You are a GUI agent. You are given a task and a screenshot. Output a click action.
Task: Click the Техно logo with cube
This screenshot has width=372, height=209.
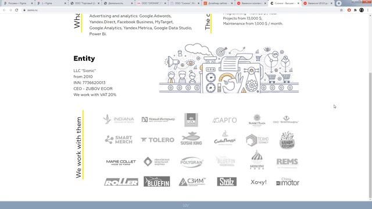pyautogui.click(x=257, y=140)
